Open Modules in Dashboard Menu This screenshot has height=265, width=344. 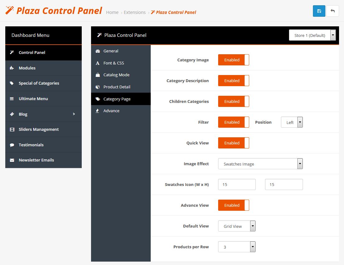tap(44, 68)
